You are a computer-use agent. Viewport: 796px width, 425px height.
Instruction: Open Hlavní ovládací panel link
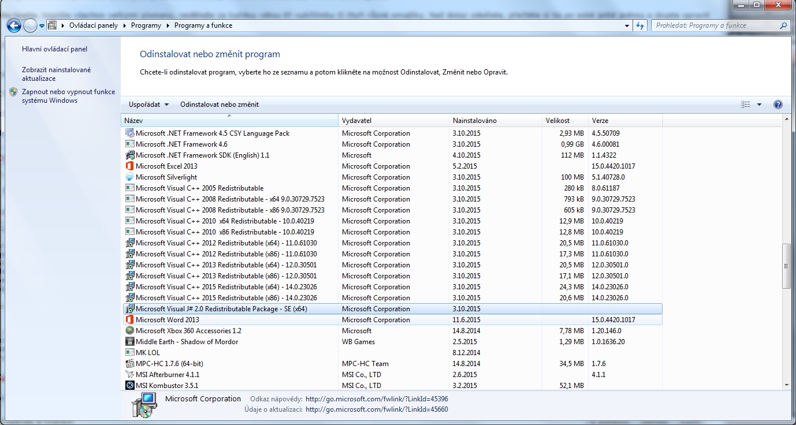(x=54, y=49)
